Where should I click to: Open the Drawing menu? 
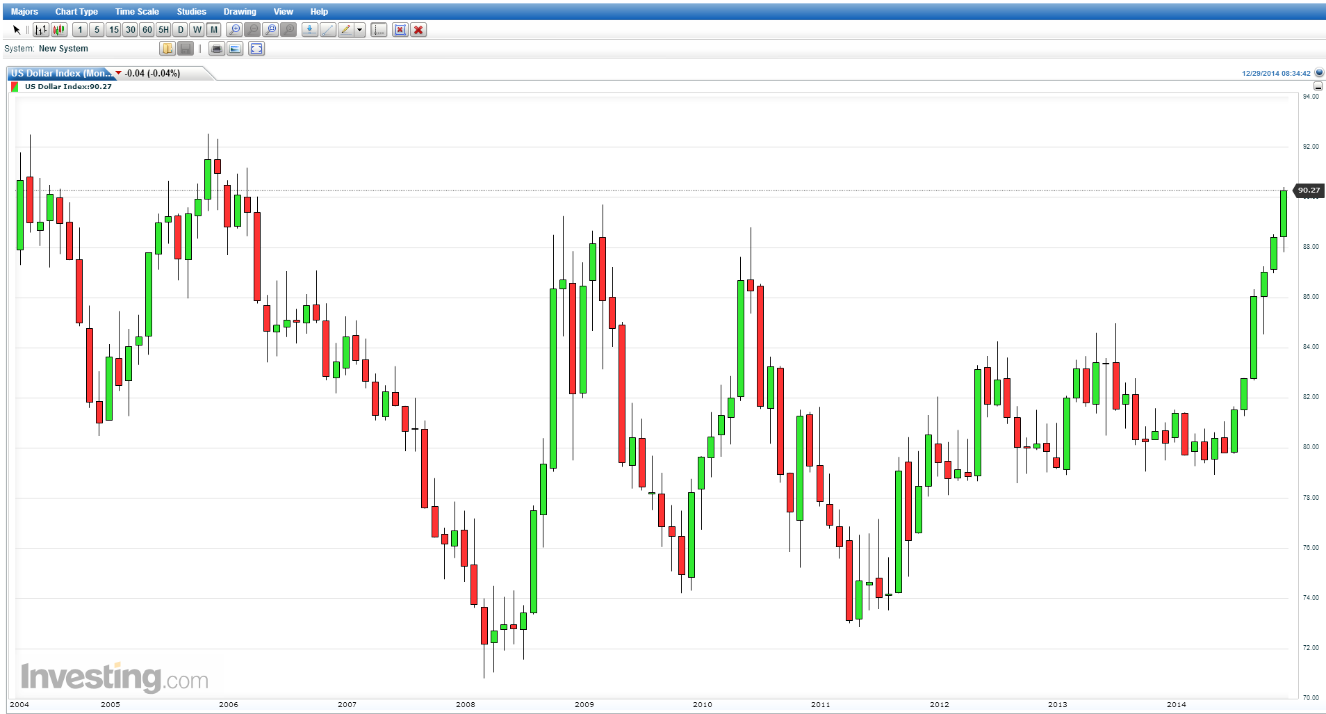240,12
